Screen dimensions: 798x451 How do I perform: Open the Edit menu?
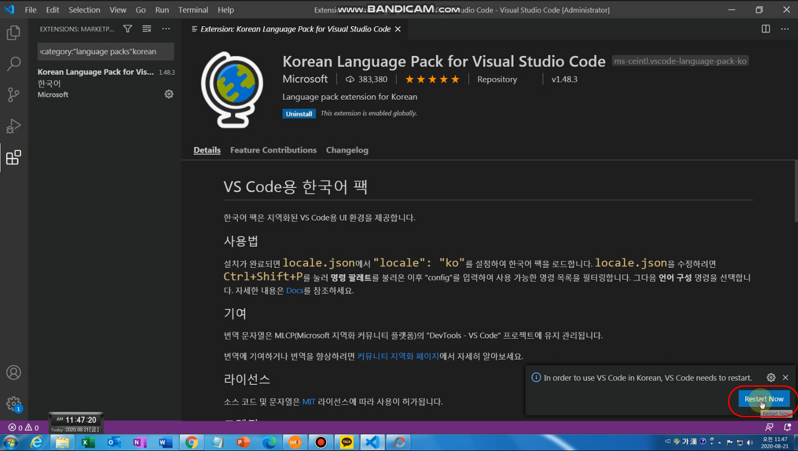[52, 9]
